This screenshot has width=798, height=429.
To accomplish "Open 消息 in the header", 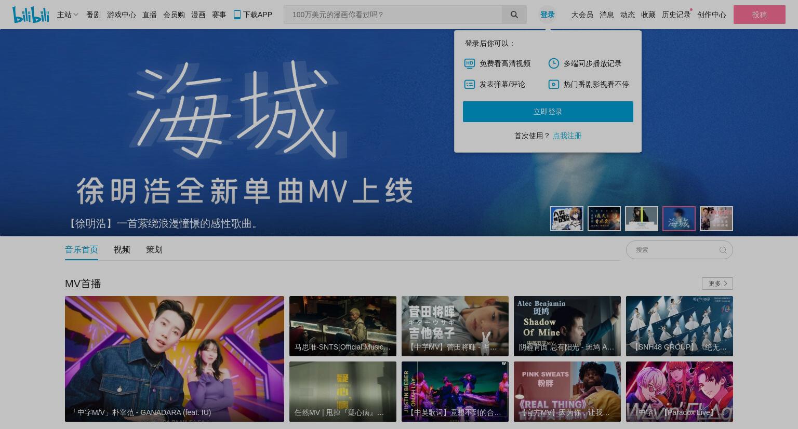I will coord(607,15).
